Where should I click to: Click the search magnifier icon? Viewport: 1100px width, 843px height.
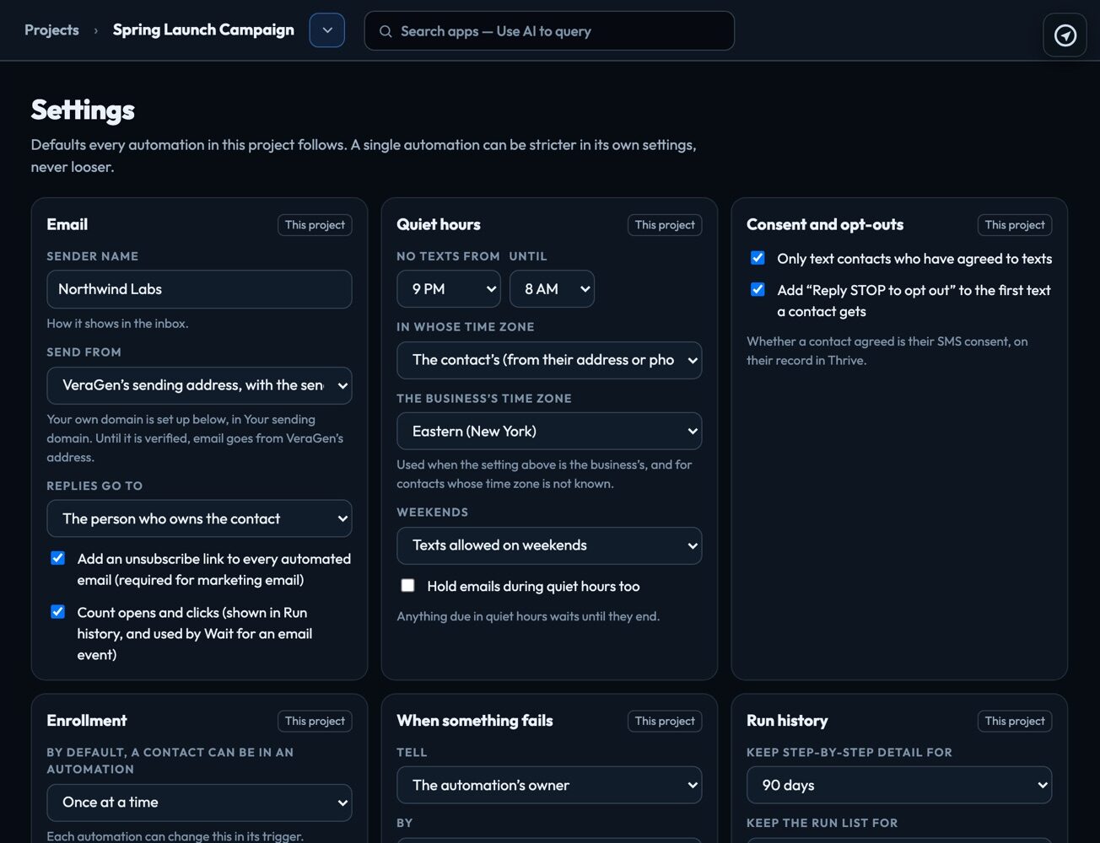click(386, 31)
